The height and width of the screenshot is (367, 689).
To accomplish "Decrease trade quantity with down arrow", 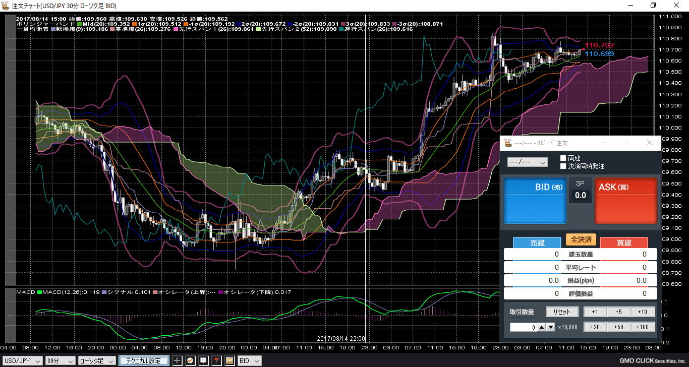I will tap(551, 327).
